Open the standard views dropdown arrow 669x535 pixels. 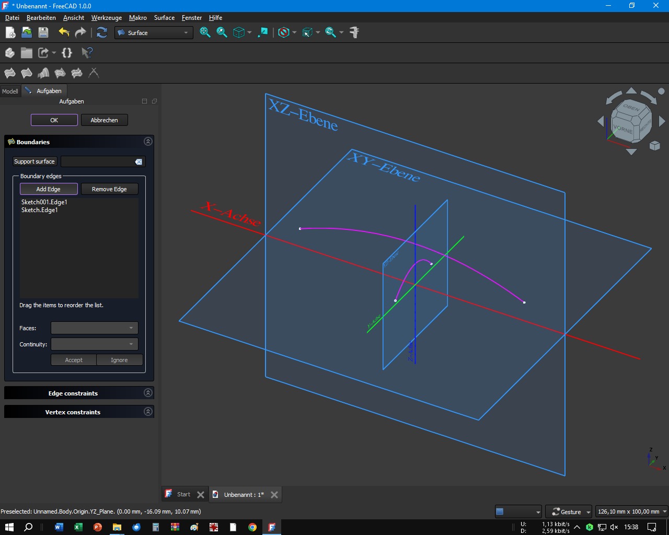pyautogui.click(x=249, y=32)
